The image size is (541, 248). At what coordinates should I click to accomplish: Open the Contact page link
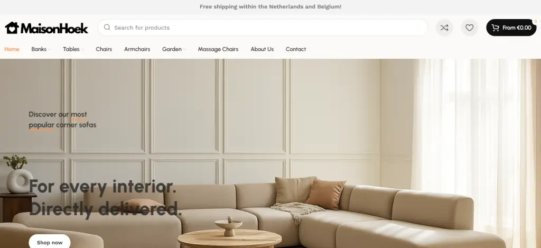(x=296, y=49)
